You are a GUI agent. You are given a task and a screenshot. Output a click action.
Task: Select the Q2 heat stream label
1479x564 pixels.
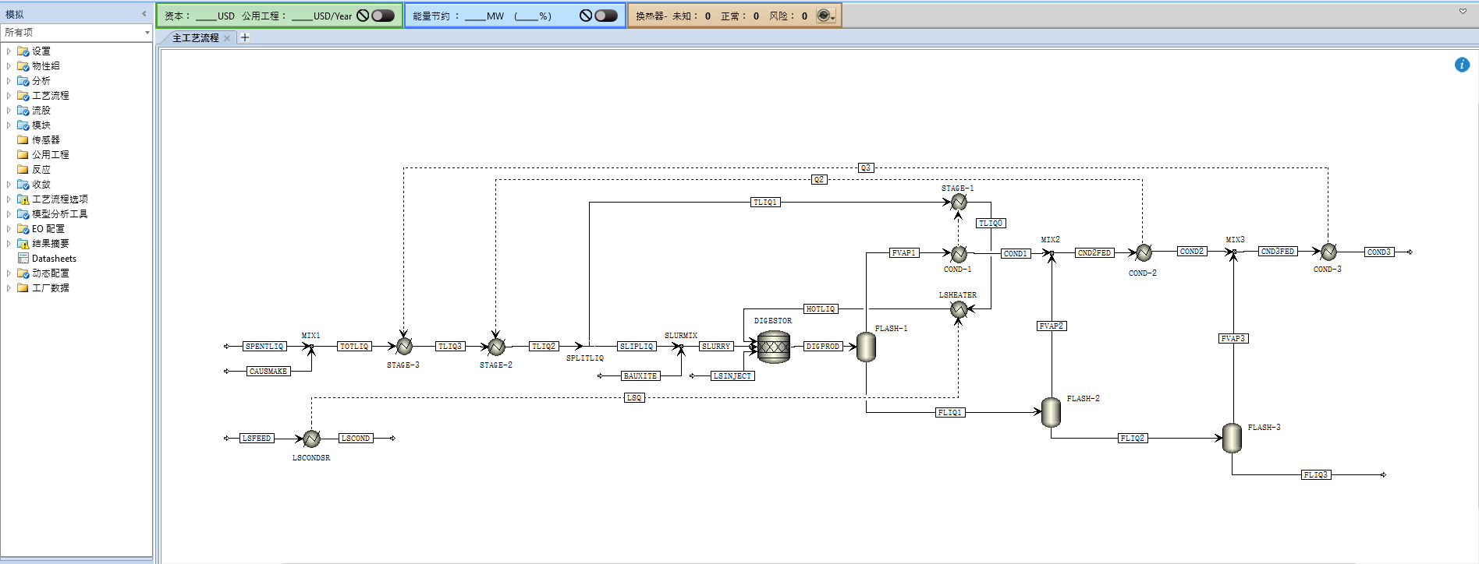pyautogui.click(x=818, y=180)
